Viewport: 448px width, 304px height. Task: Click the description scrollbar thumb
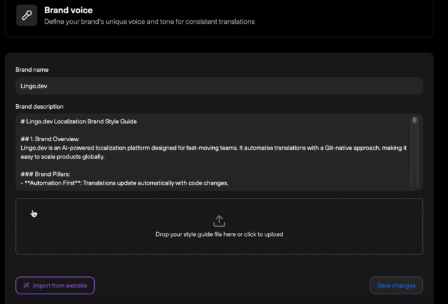coord(414,121)
